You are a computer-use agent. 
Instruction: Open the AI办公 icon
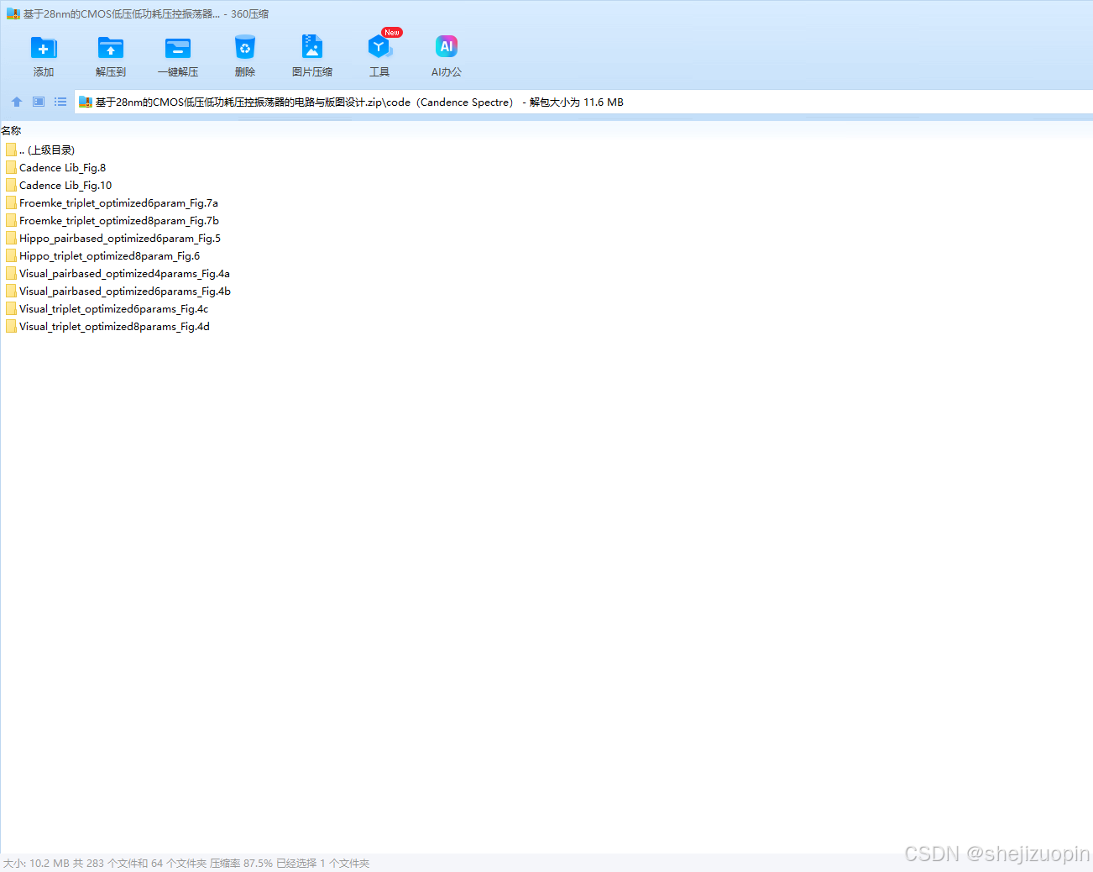447,47
